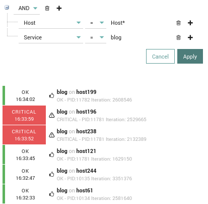This screenshot has width=208, height=204.
Task: Open host196 from the critical blog entry
Action: coord(86,112)
